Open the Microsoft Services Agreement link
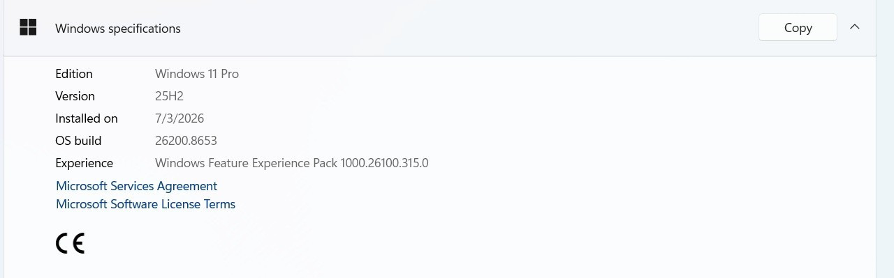This screenshot has height=278, width=894. pyautogui.click(x=136, y=186)
